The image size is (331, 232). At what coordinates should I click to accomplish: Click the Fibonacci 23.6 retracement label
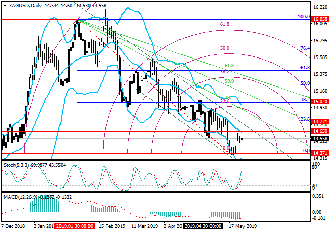305,119
